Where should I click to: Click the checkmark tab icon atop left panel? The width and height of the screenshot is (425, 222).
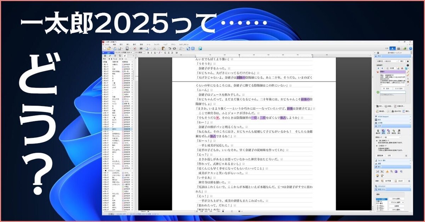pyautogui.click(x=125, y=56)
